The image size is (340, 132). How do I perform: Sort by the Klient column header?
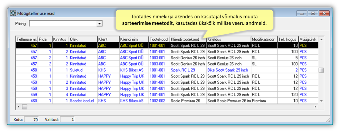tap(108, 40)
